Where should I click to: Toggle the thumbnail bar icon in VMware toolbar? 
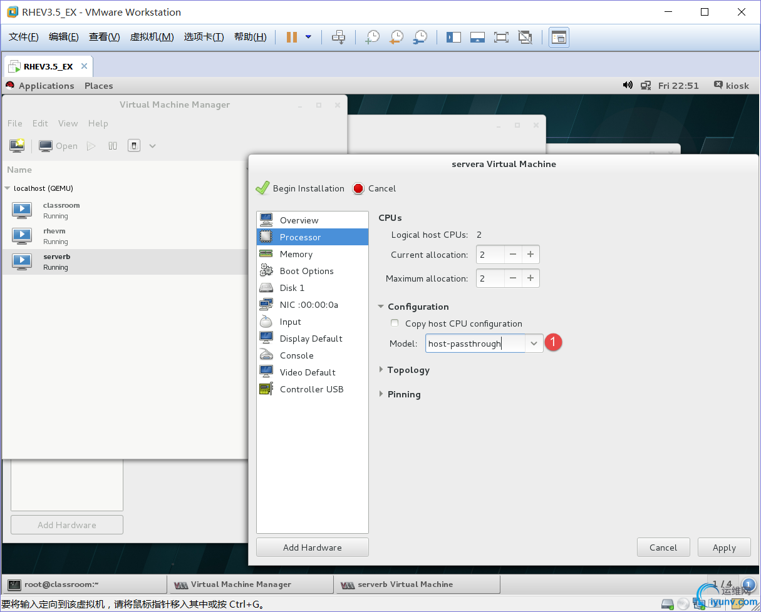[x=477, y=38]
